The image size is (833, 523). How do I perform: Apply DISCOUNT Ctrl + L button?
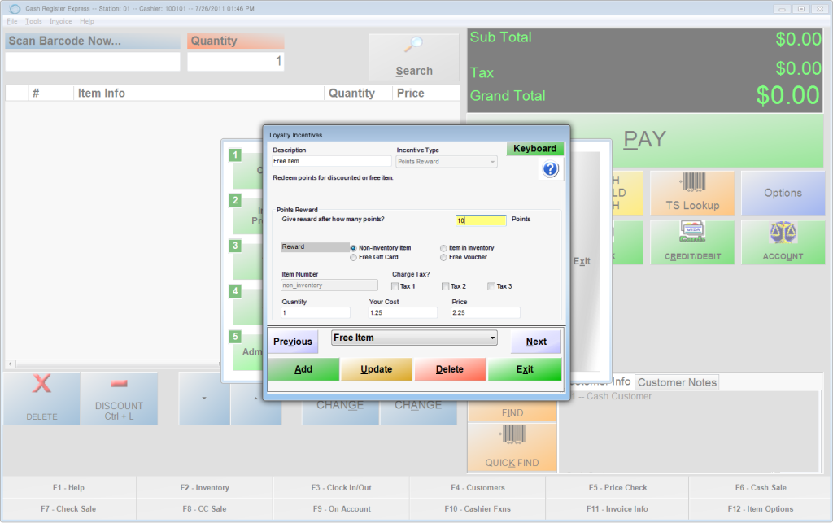click(x=119, y=399)
